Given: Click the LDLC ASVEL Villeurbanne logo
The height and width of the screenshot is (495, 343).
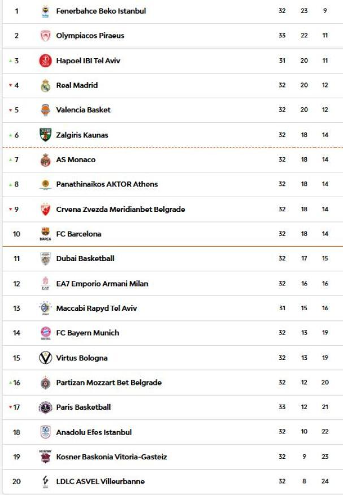Looking at the screenshot, I should click(x=45, y=481).
